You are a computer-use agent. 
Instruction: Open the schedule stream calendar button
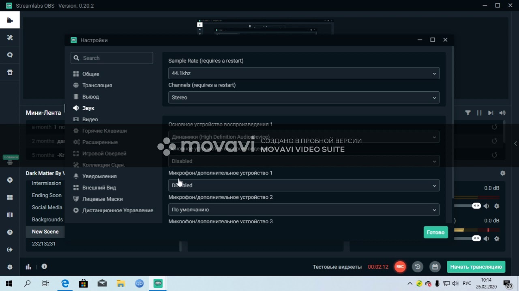pyautogui.click(x=435, y=267)
